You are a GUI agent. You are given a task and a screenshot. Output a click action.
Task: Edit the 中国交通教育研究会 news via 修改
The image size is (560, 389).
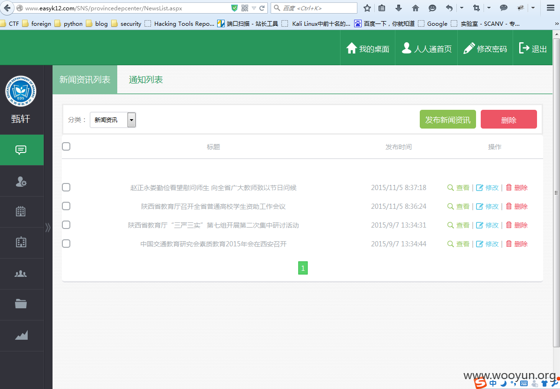[x=487, y=244]
